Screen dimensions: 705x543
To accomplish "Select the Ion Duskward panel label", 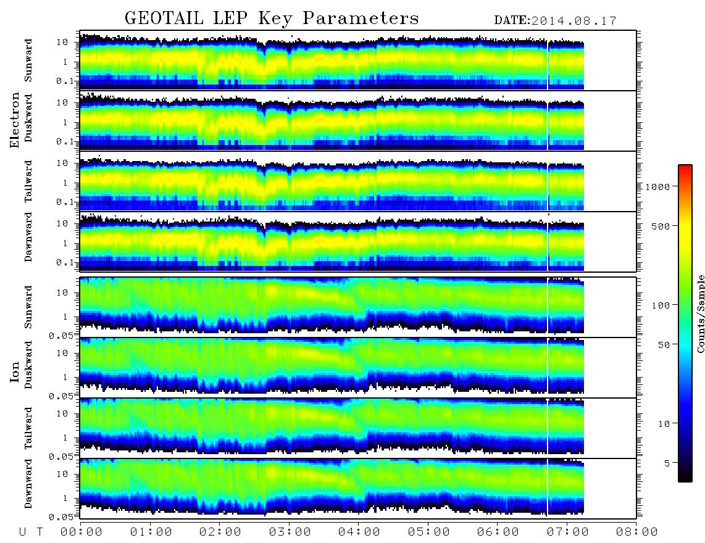I will point(28,365).
